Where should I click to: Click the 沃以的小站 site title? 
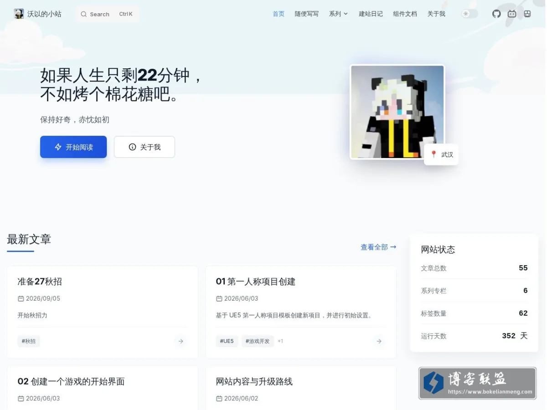point(44,14)
